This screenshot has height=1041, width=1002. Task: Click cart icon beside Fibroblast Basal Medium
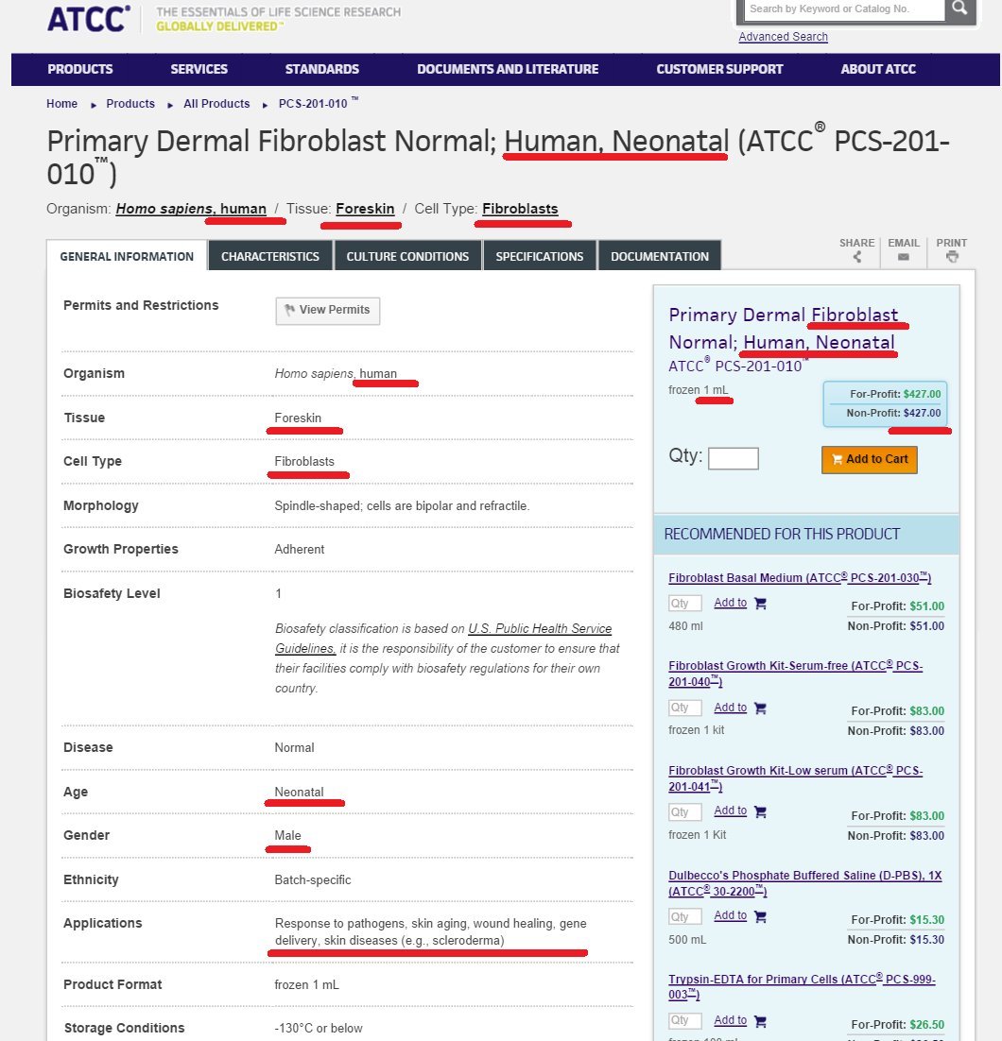coord(761,603)
